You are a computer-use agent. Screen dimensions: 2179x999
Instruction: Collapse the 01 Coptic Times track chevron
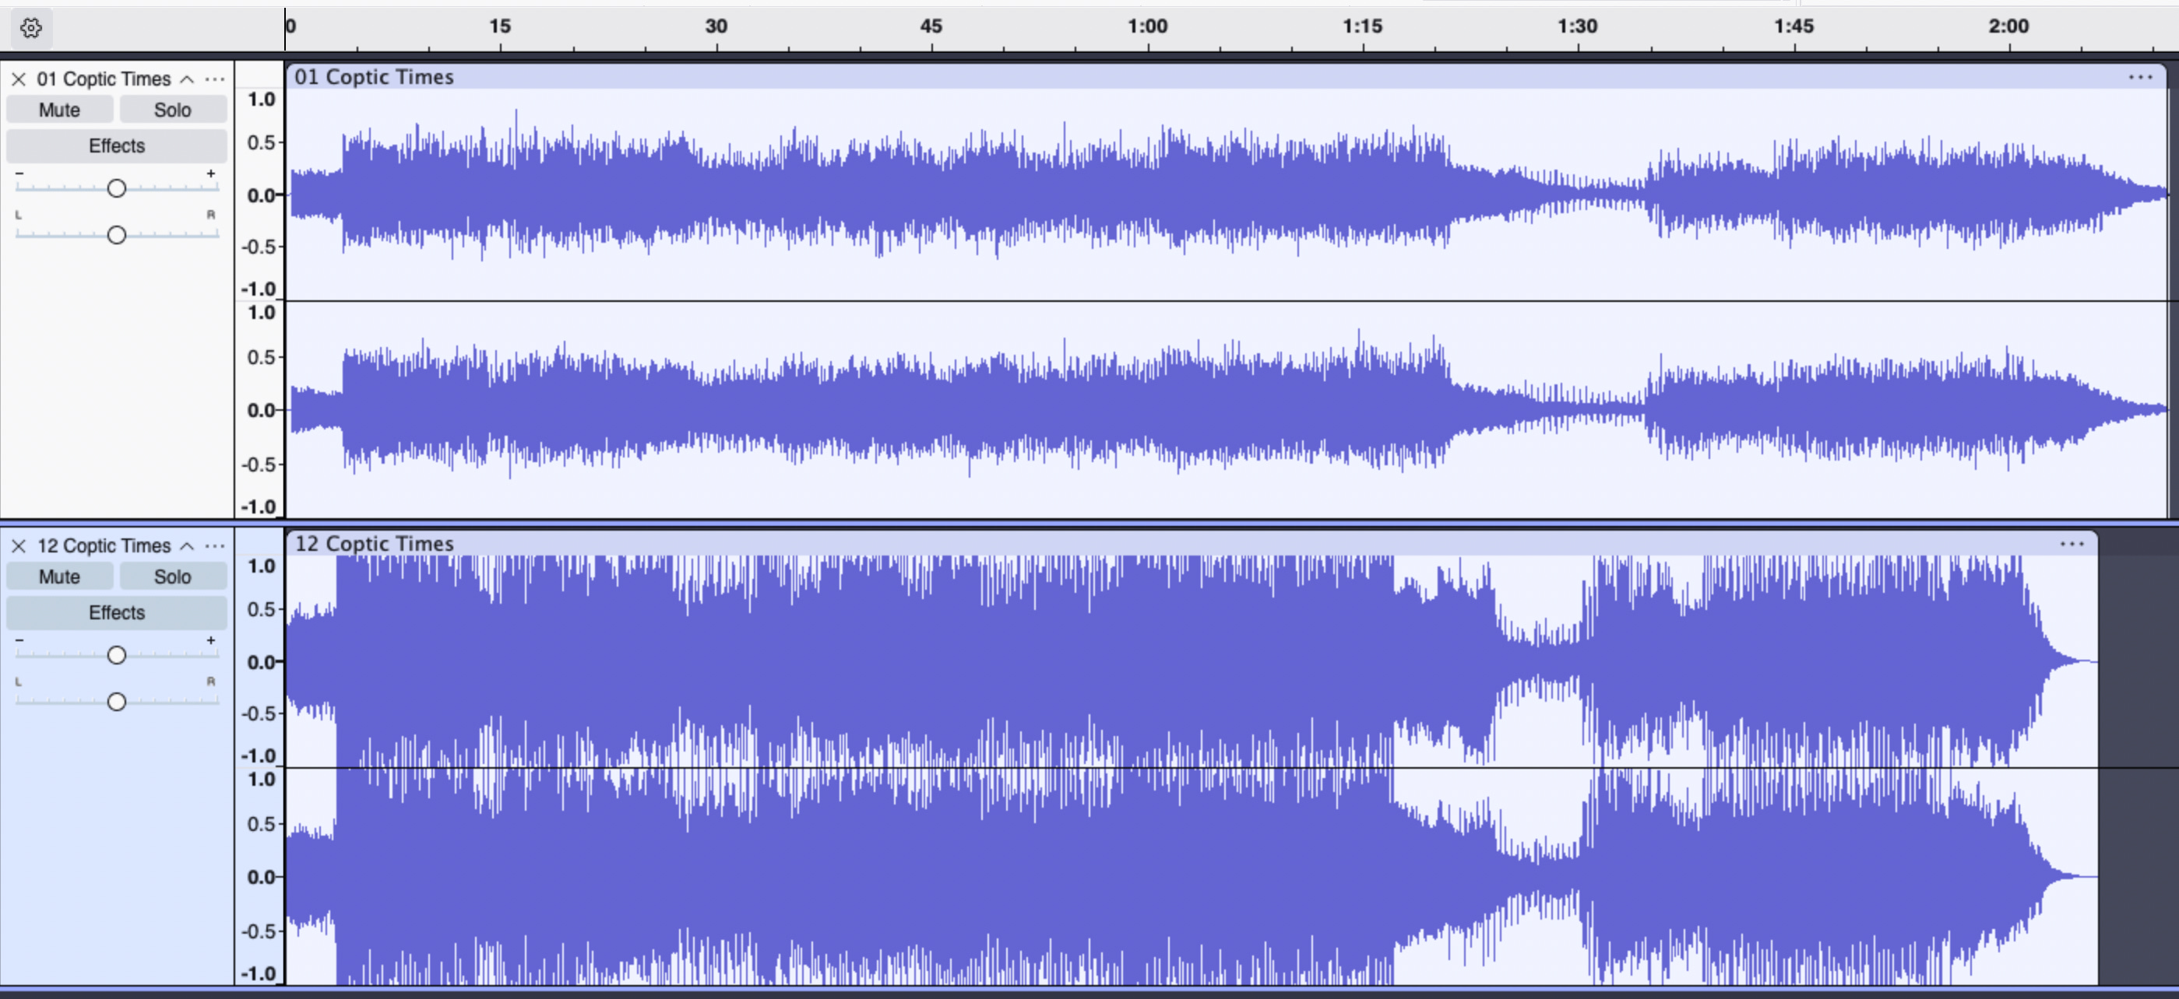(187, 79)
